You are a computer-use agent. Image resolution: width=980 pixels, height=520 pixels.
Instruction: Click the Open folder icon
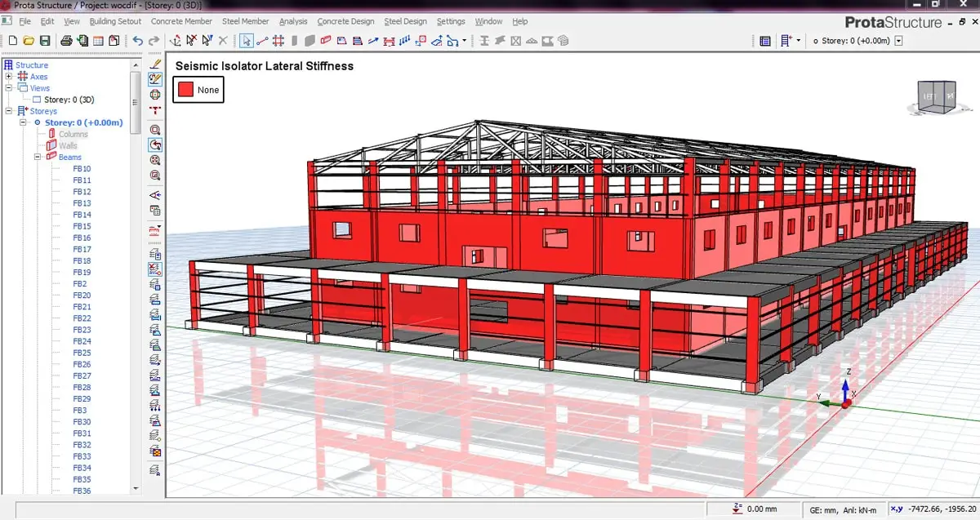point(29,40)
